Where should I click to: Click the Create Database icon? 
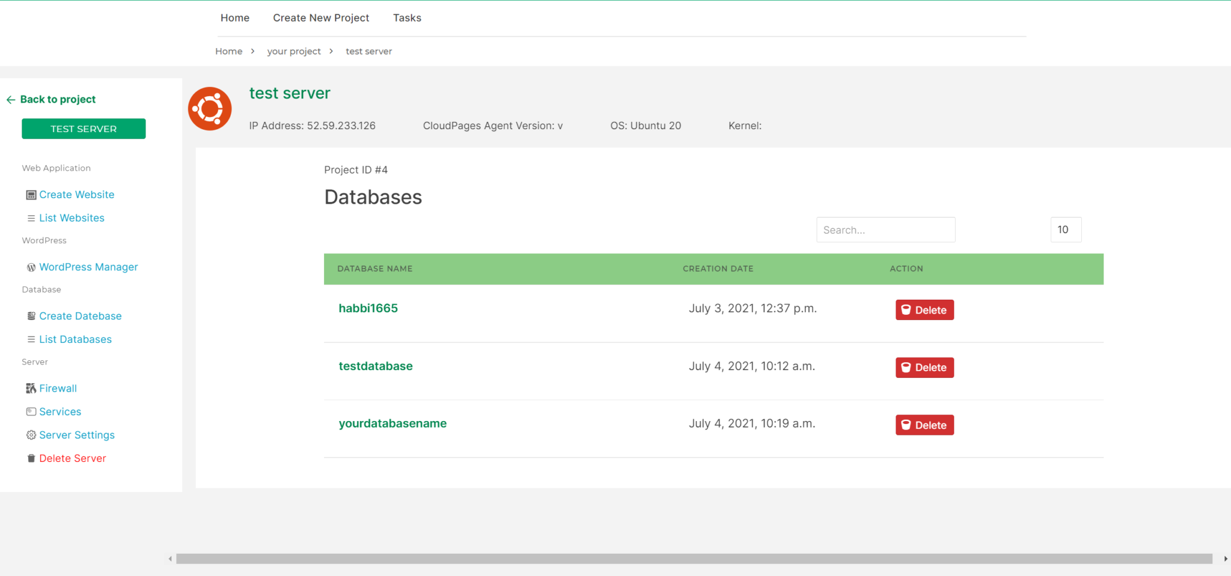[x=31, y=315]
